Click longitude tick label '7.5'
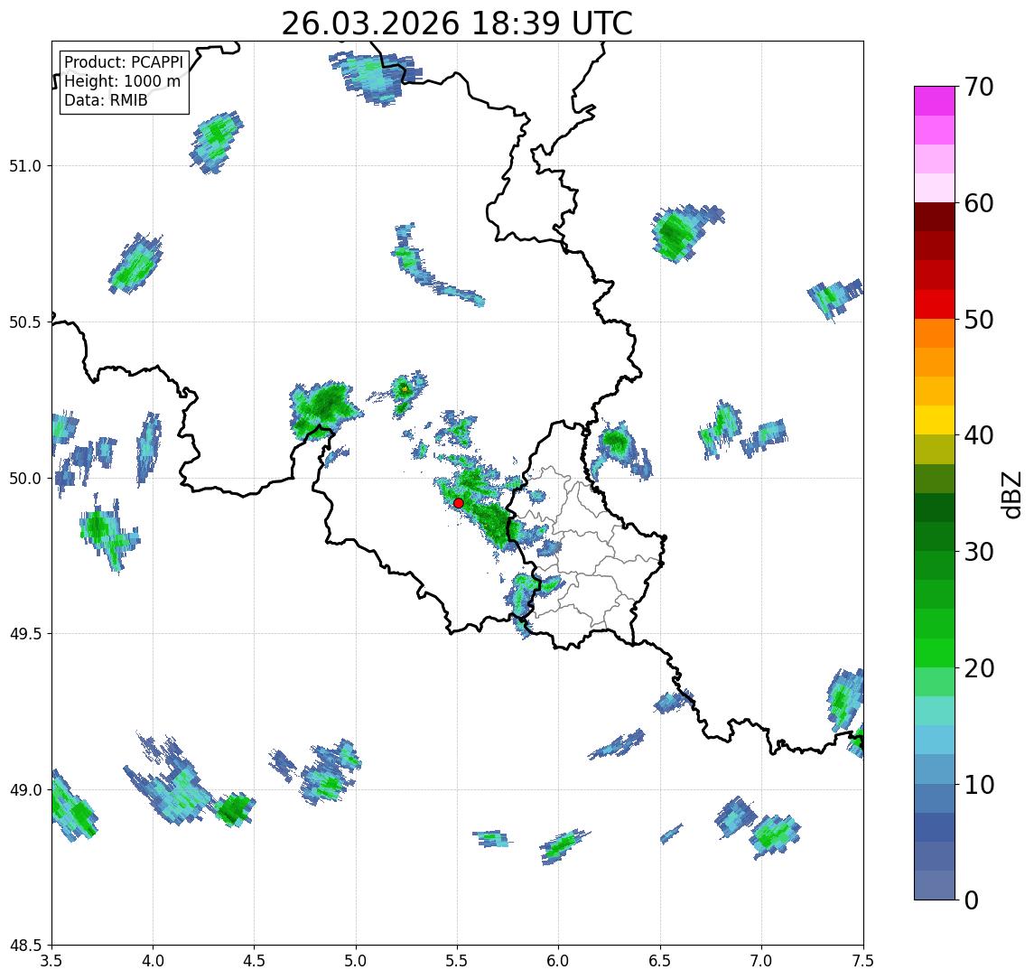Screen dimensions: 1034x979 click(x=863, y=960)
